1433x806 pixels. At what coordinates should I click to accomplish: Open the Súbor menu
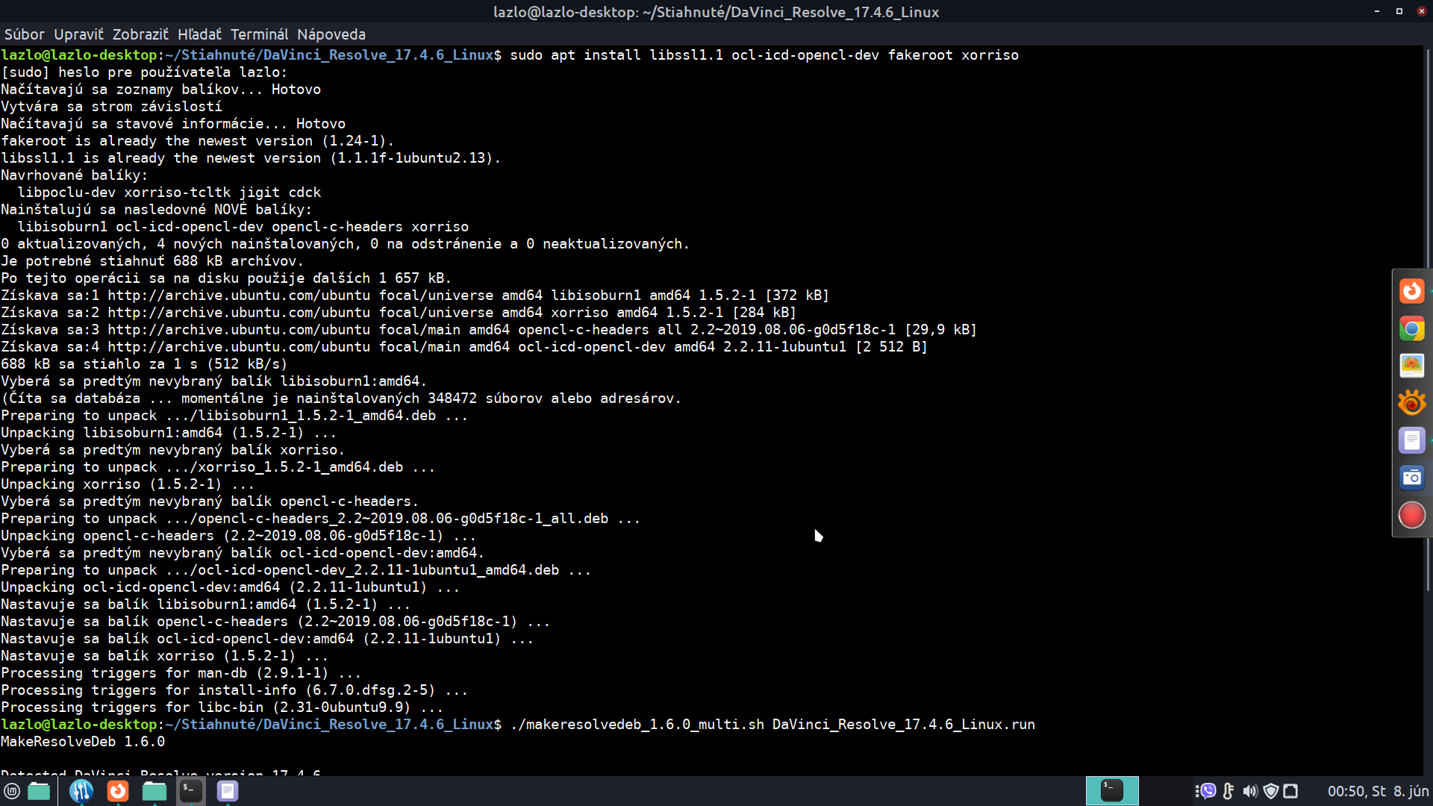(x=24, y=34)
